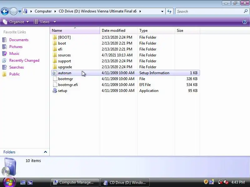Expand the arrow before Computer breadcrumb
The width and height of the screenshot is (250, 187).
31,11
